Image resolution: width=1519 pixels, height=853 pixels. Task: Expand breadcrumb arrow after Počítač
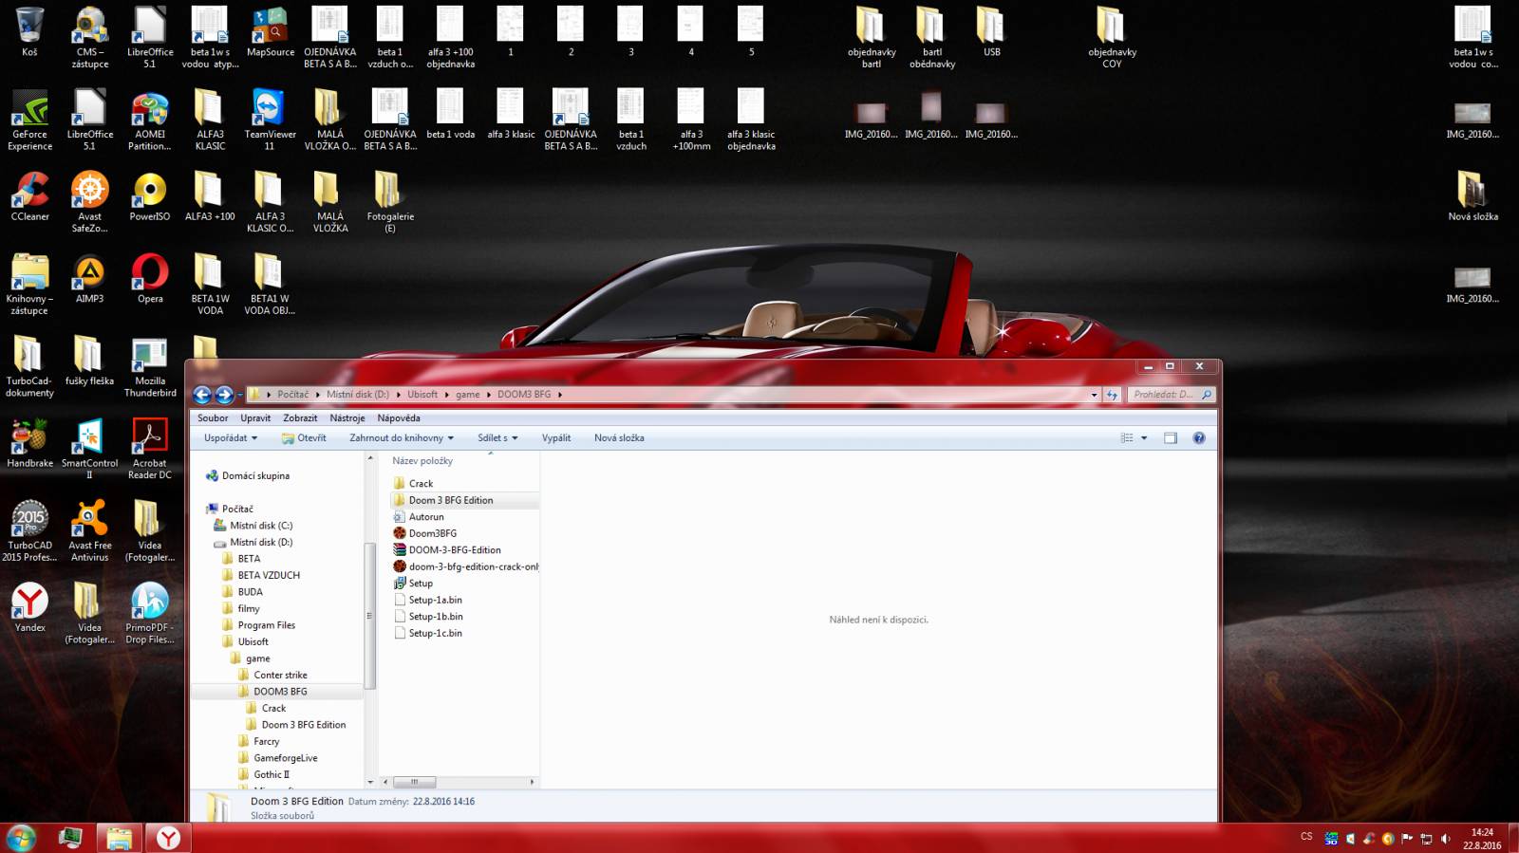pos(318,395)
